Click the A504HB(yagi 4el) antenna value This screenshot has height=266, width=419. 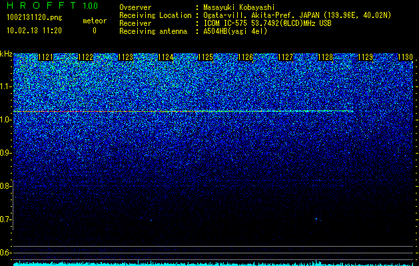pos(235,31)
